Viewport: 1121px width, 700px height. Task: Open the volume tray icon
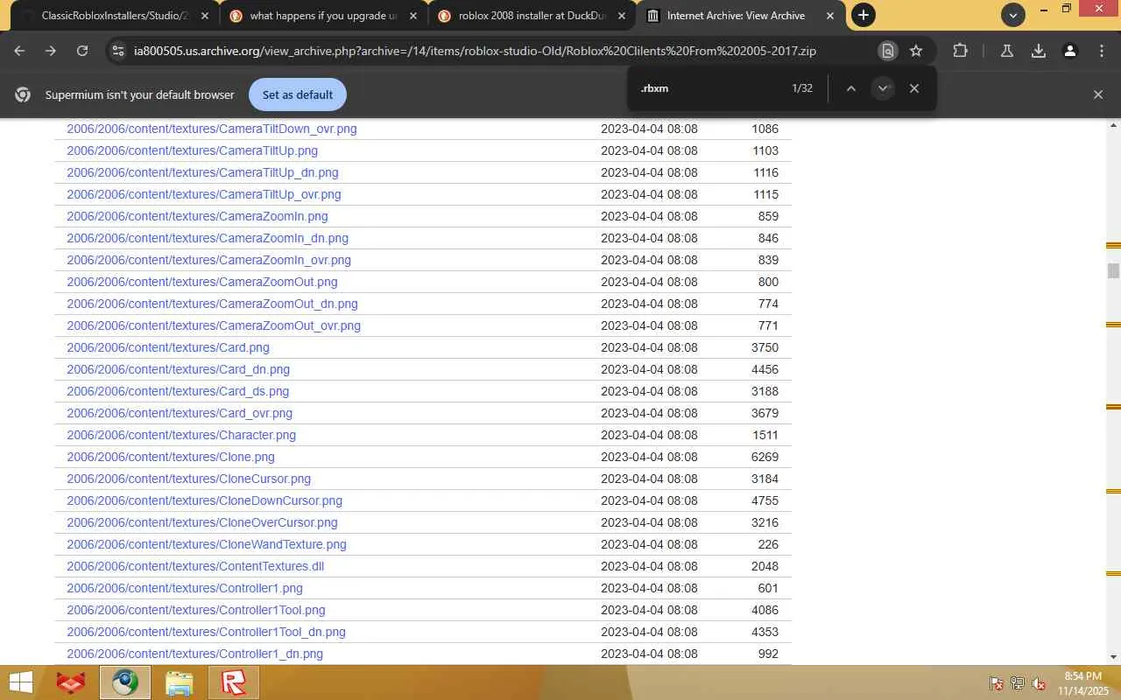point(1039,683)
